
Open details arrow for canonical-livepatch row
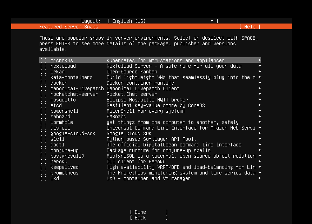point(259,88)
